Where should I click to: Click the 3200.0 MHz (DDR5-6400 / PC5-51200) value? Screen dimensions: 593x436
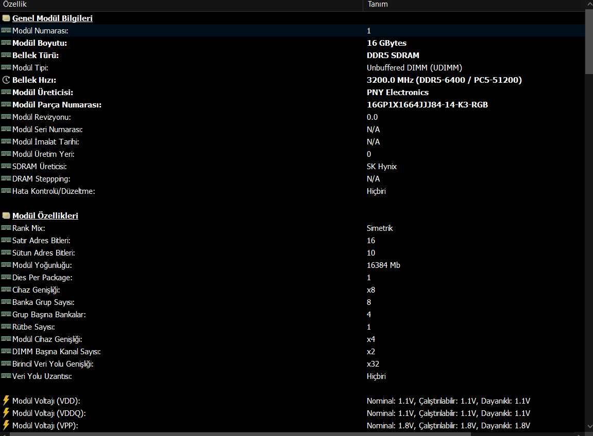point(445,80)
